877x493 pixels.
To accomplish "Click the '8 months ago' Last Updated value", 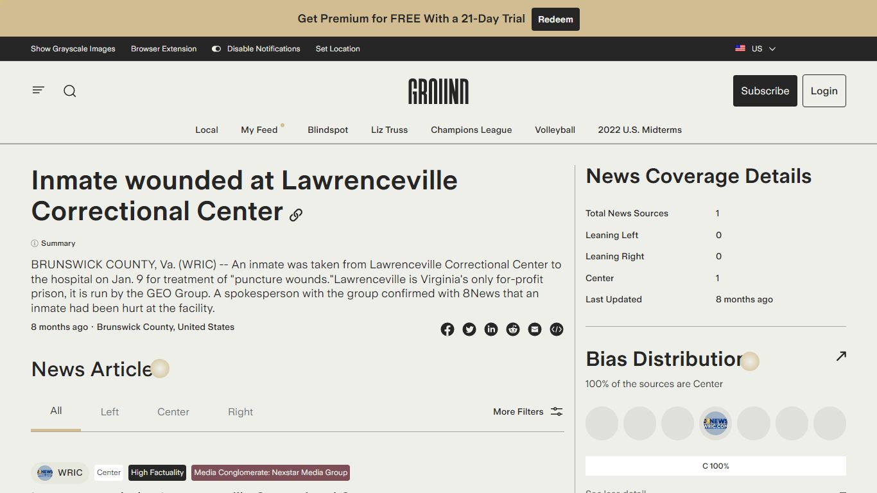I will click(744, 299).
